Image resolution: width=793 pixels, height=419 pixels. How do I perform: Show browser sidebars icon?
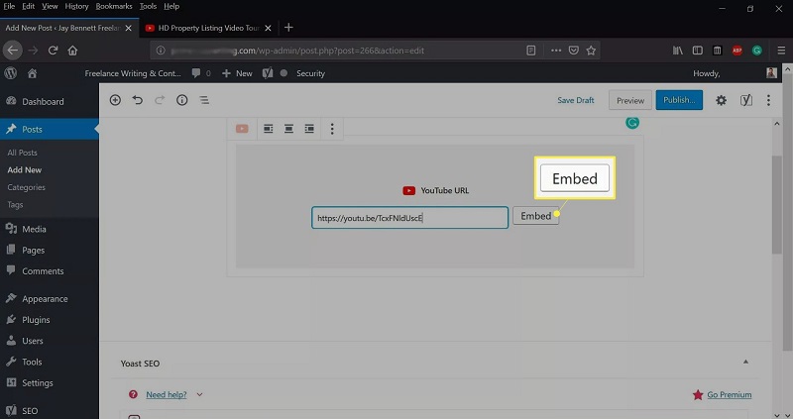click(698, 51)
